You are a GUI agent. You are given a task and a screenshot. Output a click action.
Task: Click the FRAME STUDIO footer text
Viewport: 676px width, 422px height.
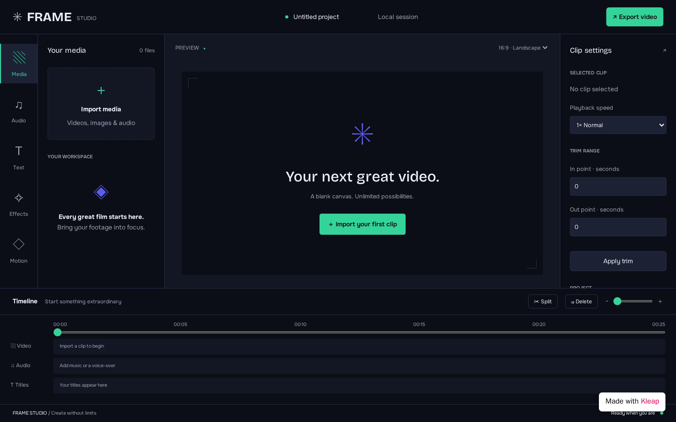(x=30, y=413)
